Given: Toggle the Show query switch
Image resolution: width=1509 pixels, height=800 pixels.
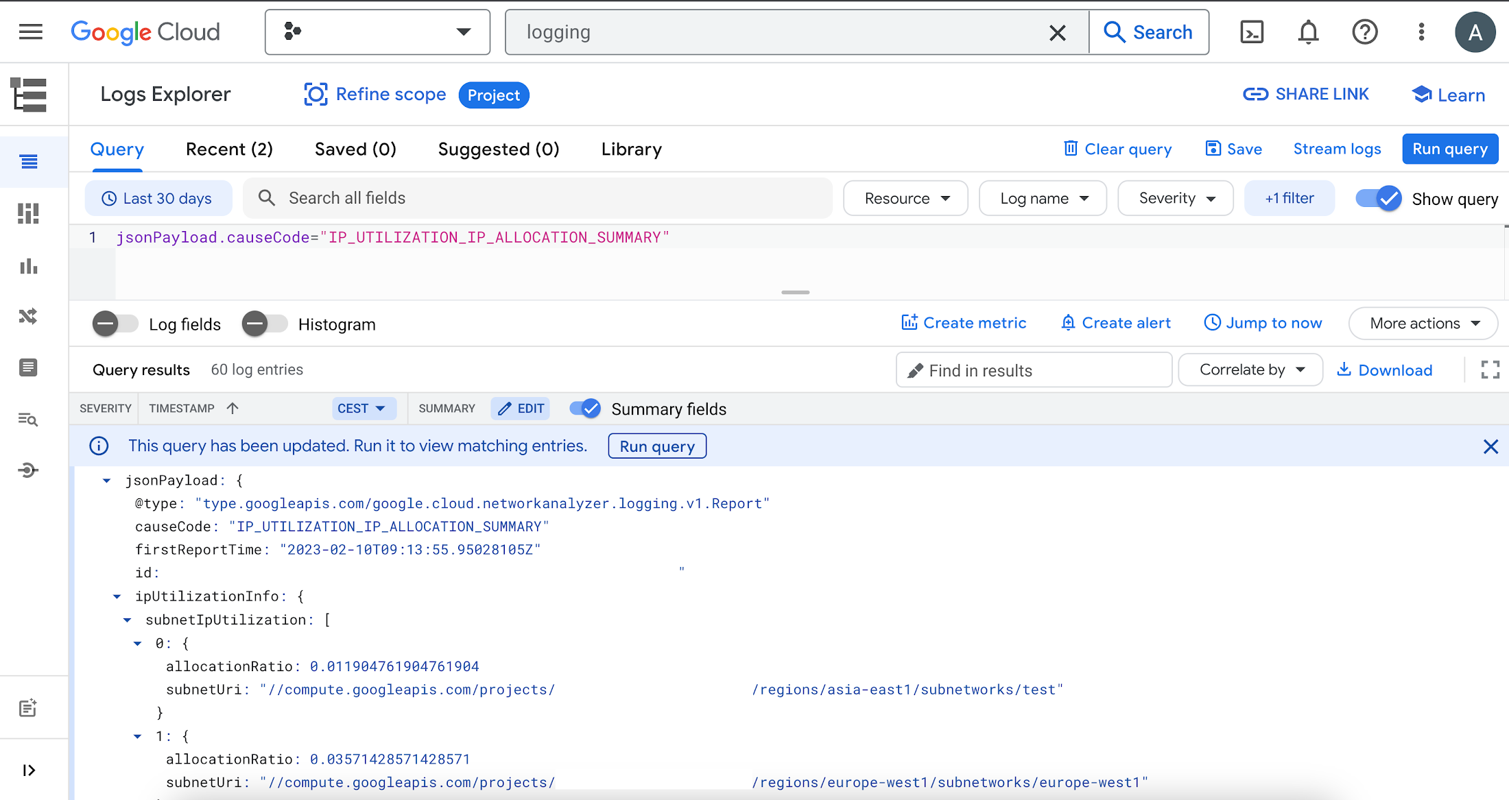Looking at the screenshot, I should [1379, 198].
